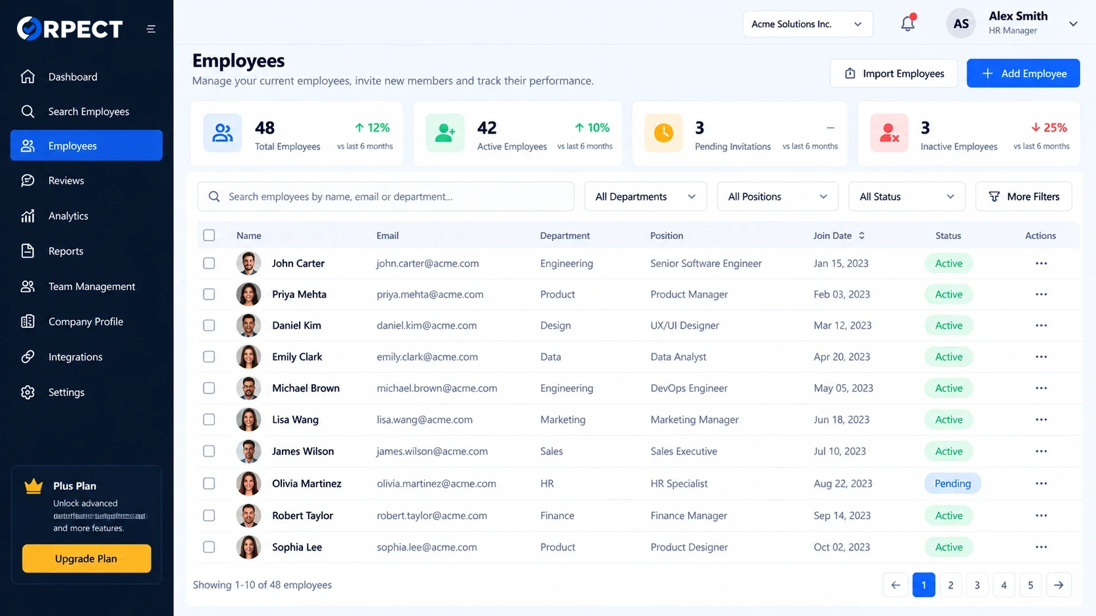
Task: Go to page 2
Action: 950,585
